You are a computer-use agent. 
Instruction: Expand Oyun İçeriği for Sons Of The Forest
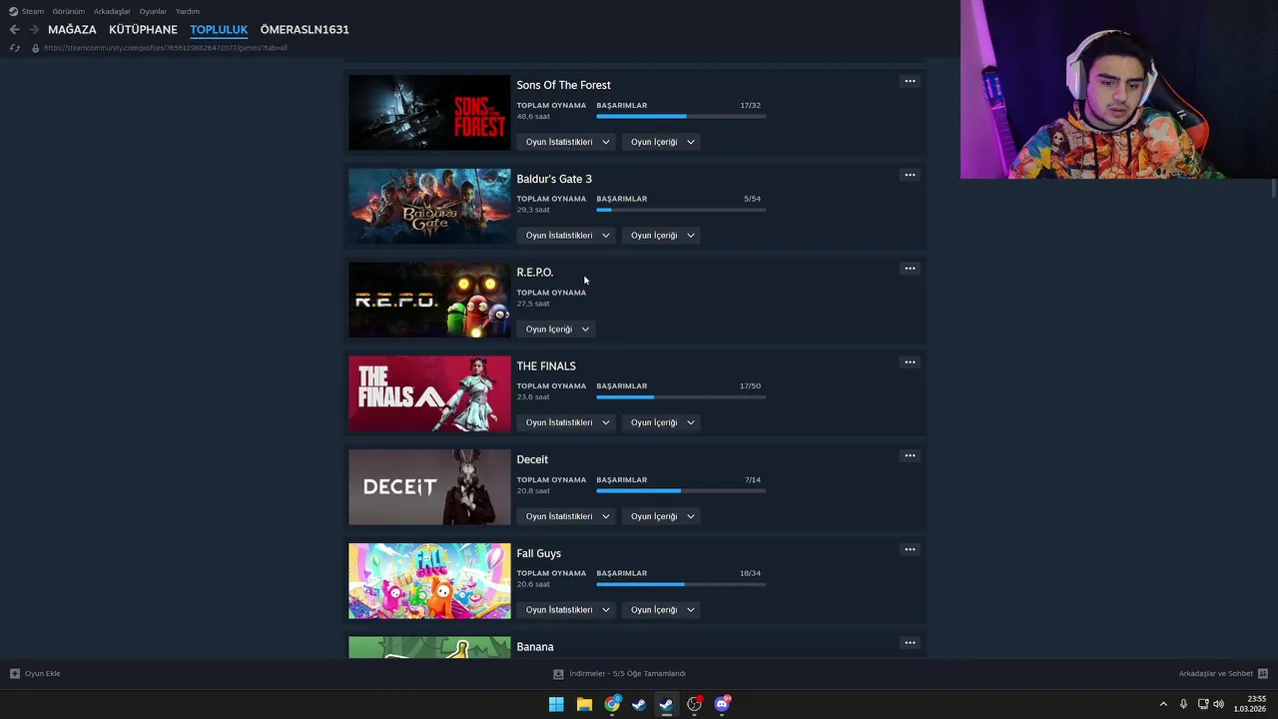(x=663, y=142)
